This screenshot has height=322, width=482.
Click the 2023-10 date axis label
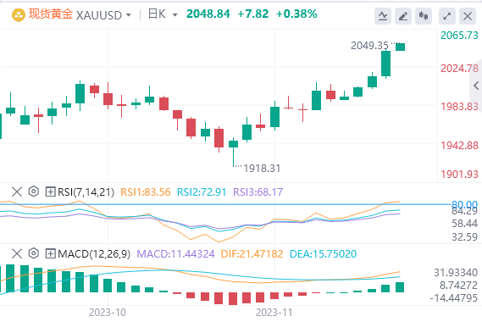coord(108,313)
